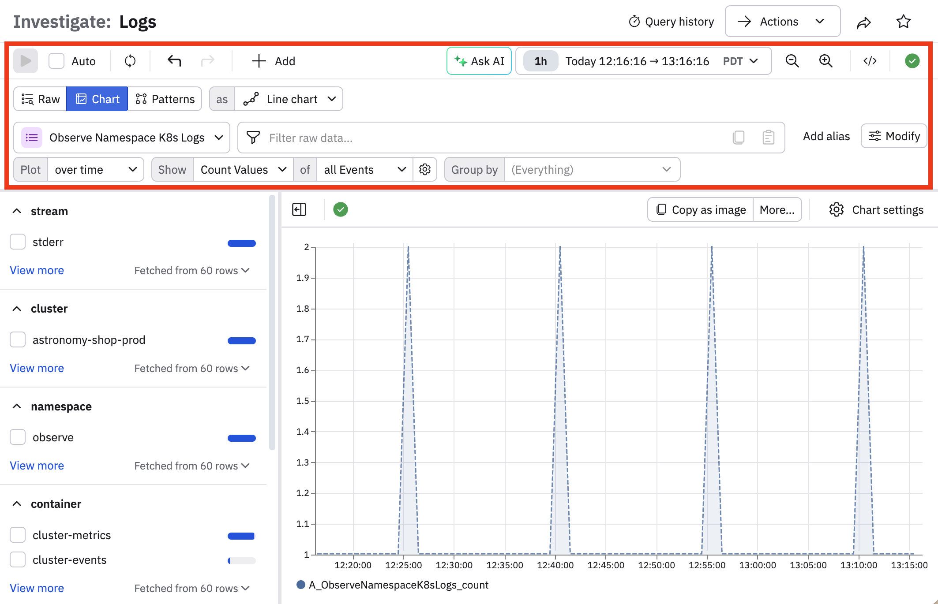
Task: Check the cluster-metrics container filter
Action: [x=18, y=535]
